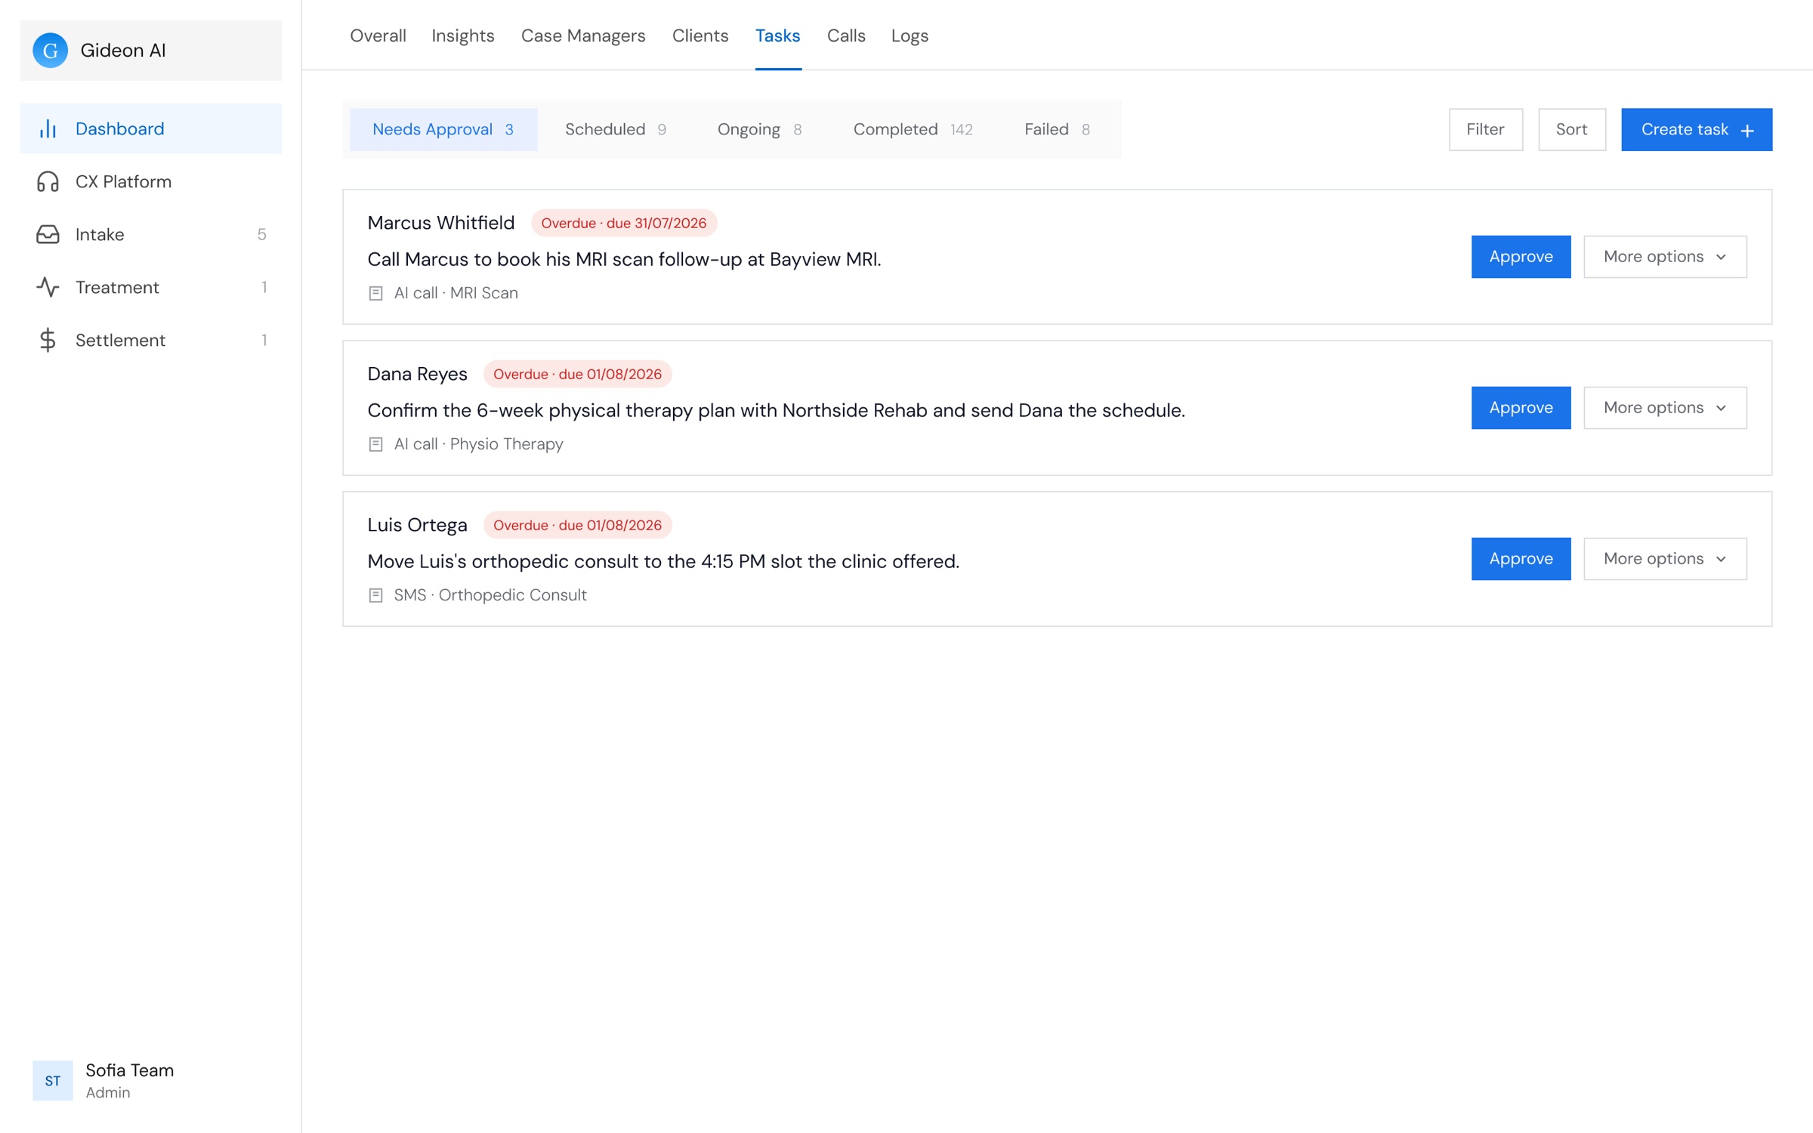Click the Gideon AI workspace name
Image resolution: width=1813 pixels, height=1133 pixels.
123,51
